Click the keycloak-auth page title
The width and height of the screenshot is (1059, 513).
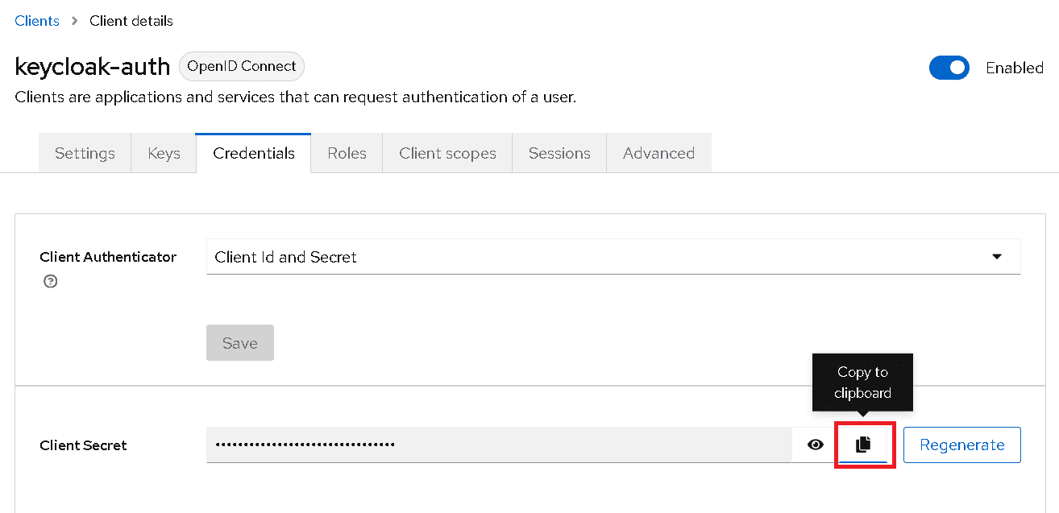coord(93,66)
